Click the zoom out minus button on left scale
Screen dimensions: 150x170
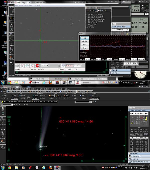coord(9,149)
